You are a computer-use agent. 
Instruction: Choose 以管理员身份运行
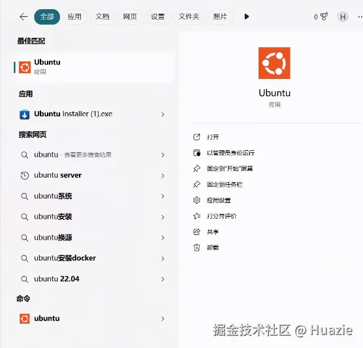click(230, 153)
